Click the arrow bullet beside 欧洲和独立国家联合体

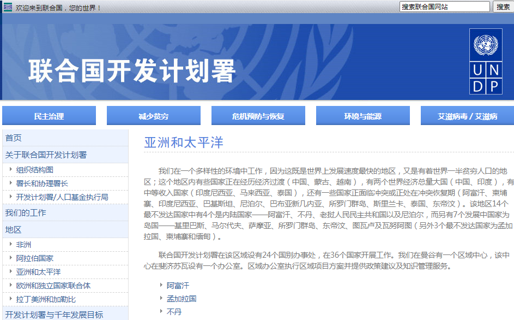pos(10,285)
